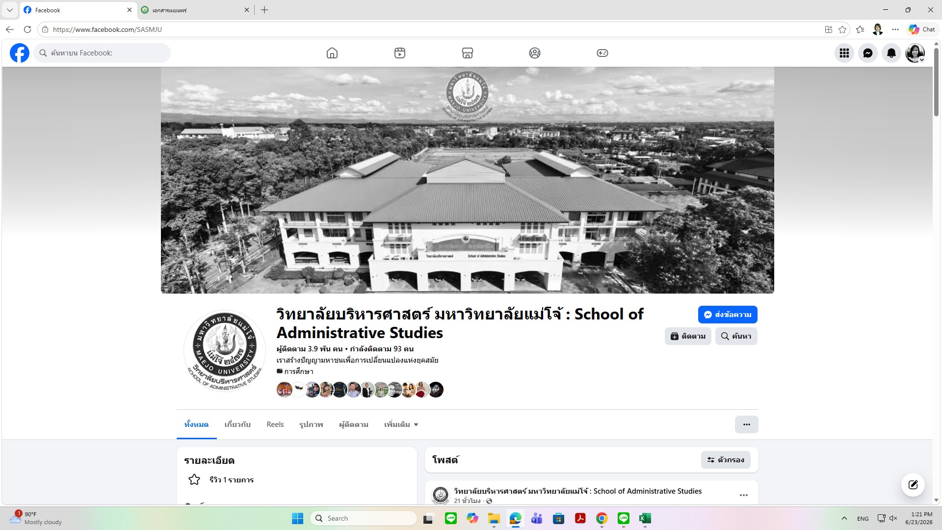
Task: Open the Messenger icon in the header
Action: coord(868,53)
